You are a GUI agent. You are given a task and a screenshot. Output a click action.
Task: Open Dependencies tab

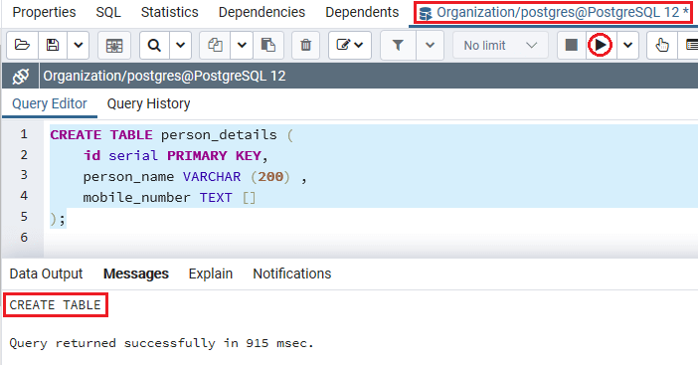pos(262,13)
